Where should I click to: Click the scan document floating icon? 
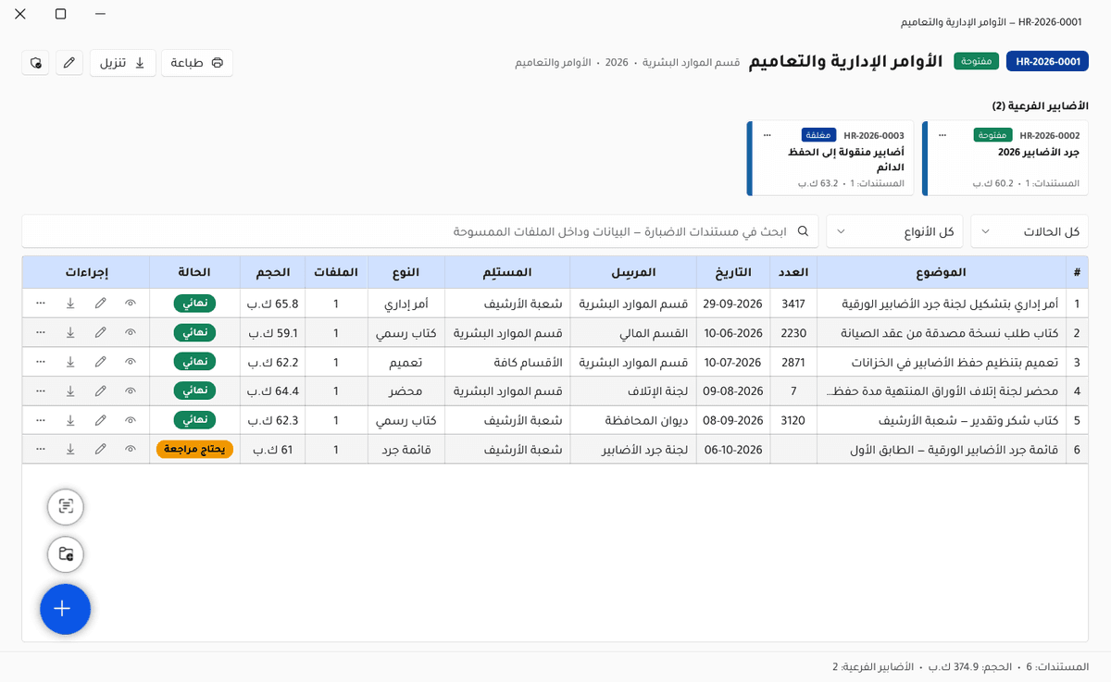point(66,506)
